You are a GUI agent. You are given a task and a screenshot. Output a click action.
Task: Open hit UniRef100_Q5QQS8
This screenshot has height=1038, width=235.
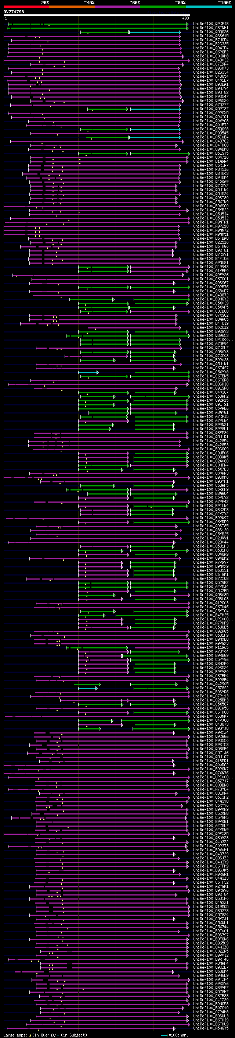pos(211,129)
